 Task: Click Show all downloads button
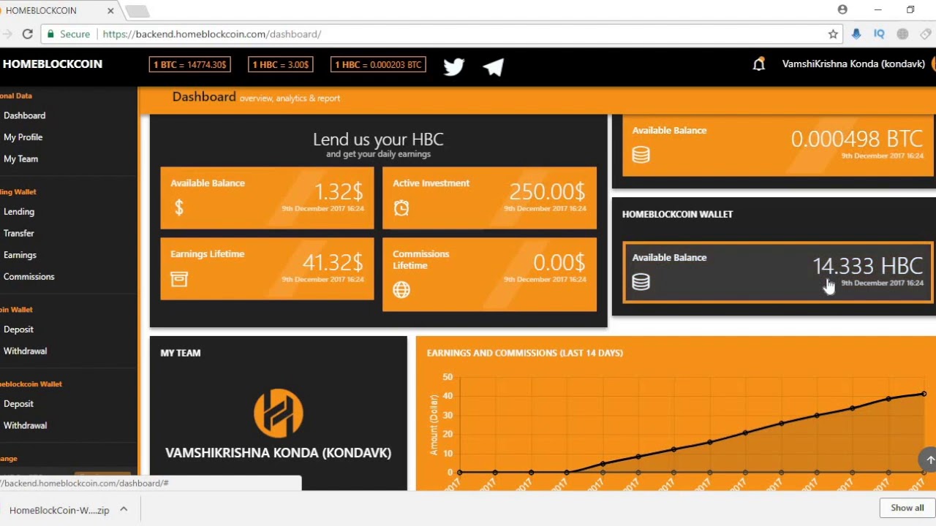pyautogui.click(x=907, y=508)
